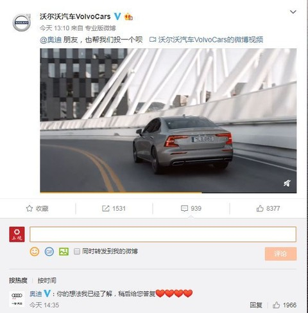Click the blue verified V badge beside VolvoCars

[x=117, y=16]
